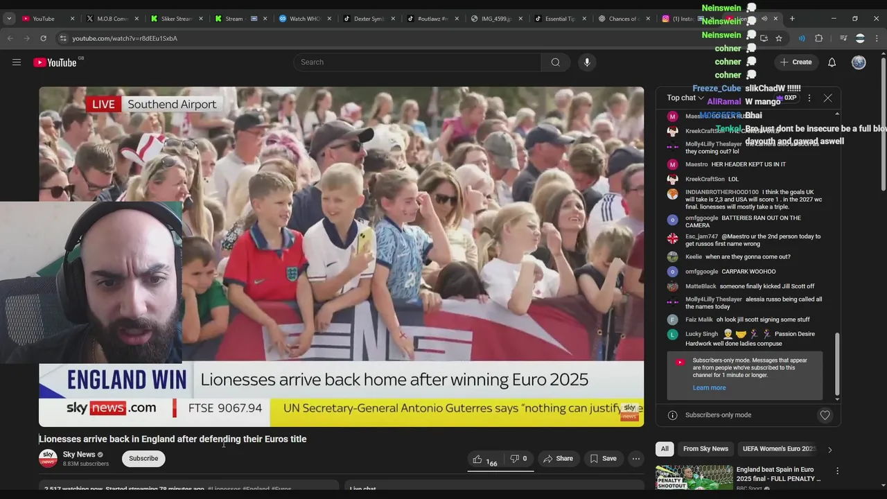Click the video title text

pyautogui.click(x=173, y=439)
